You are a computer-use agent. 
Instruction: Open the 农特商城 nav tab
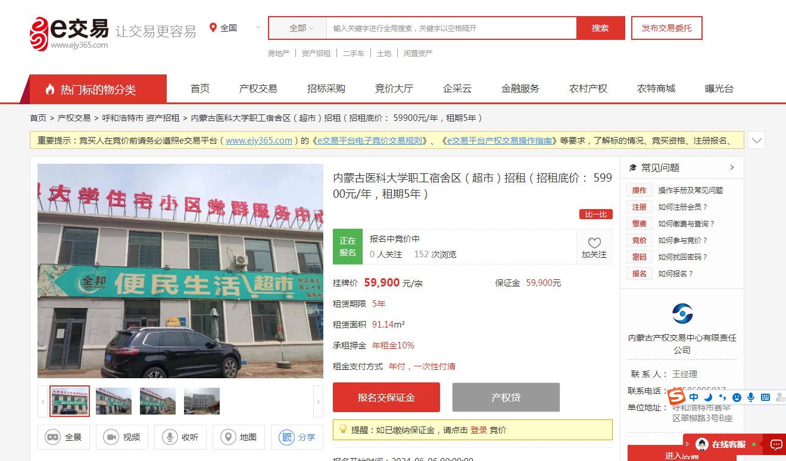[x=656, y=89]
